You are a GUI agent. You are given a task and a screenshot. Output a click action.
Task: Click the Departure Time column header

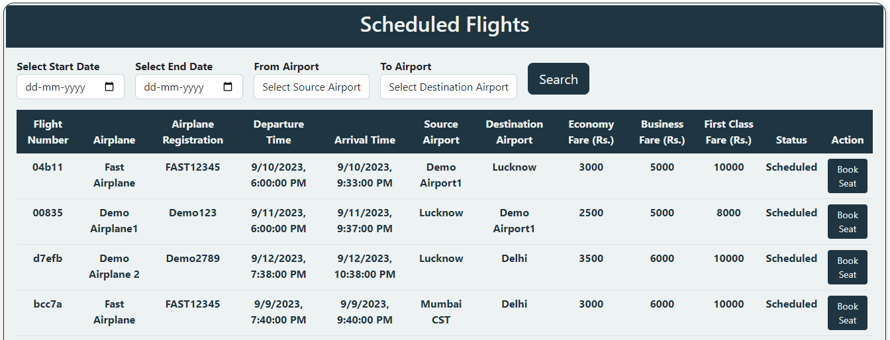click(x=278, y=132)
